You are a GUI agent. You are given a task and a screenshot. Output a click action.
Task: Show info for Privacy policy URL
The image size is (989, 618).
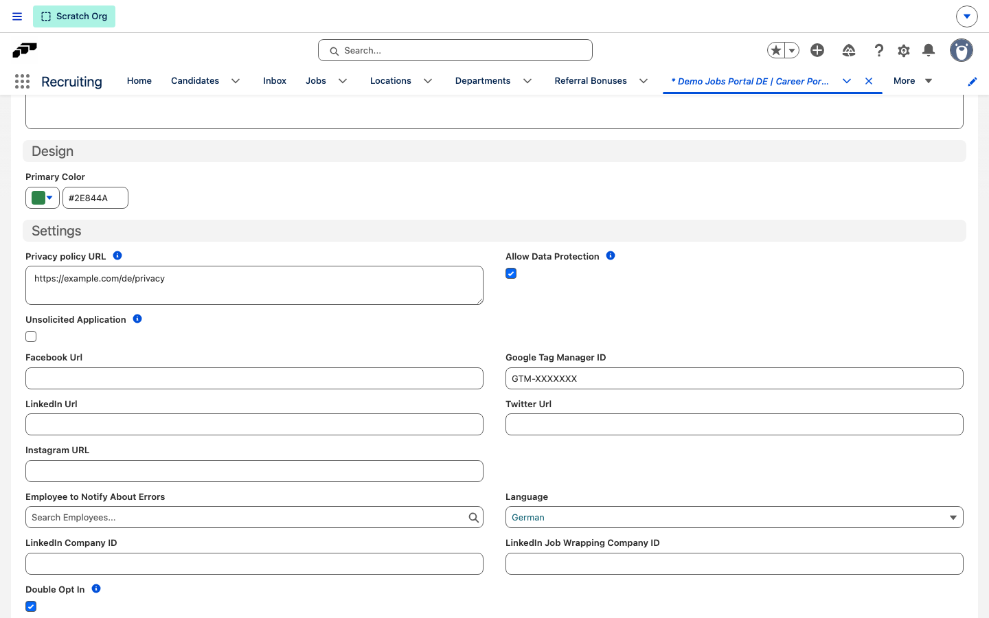(117, 255)
